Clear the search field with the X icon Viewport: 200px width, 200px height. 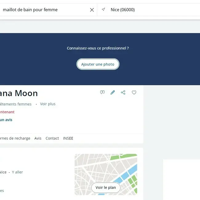tap(92, 10)
